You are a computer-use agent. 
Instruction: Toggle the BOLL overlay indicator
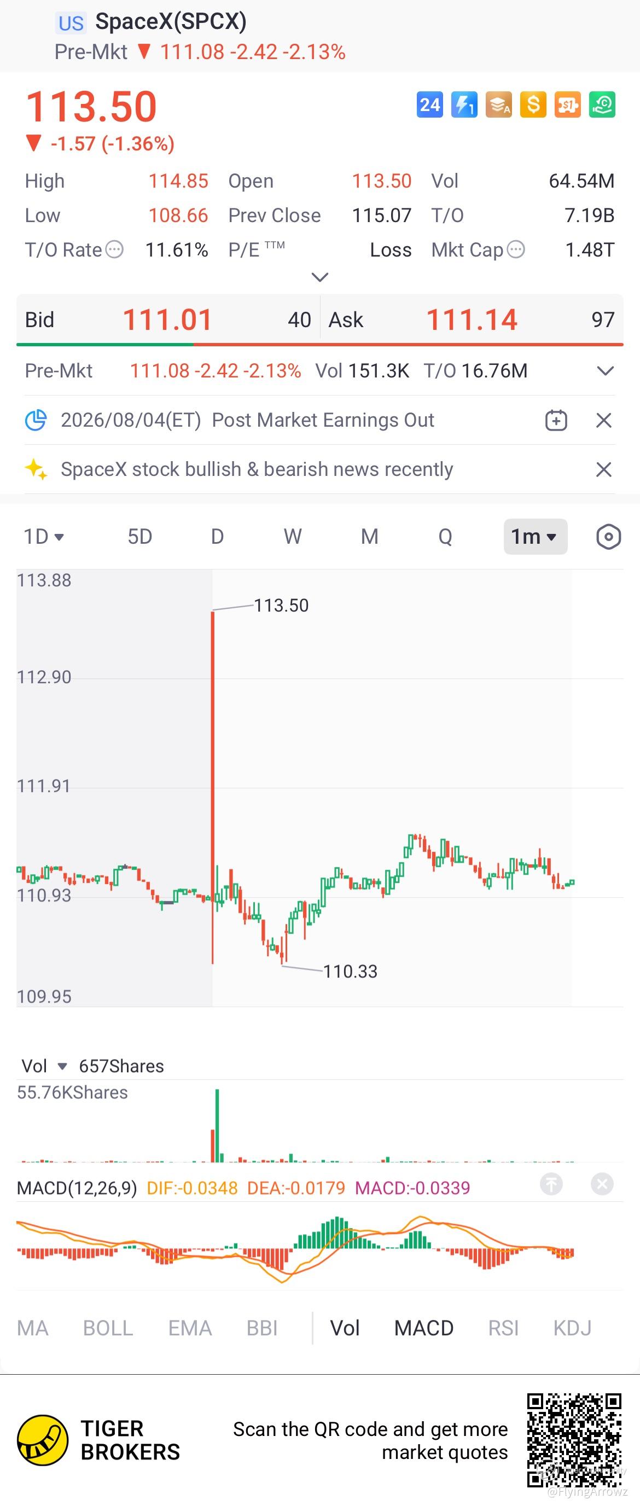108,1328
